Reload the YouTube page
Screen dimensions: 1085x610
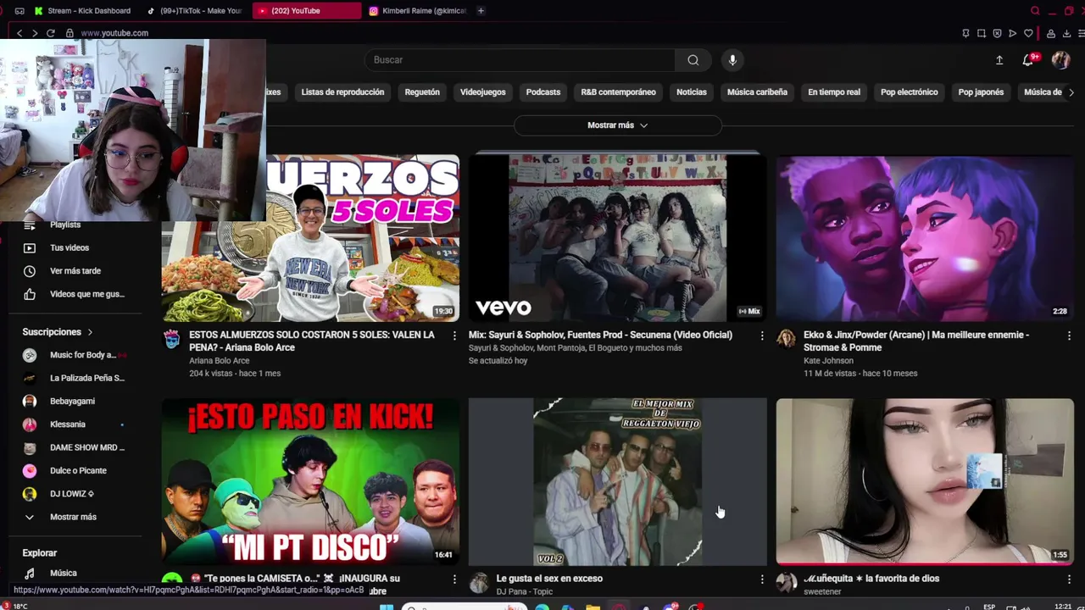click(51, 33)
